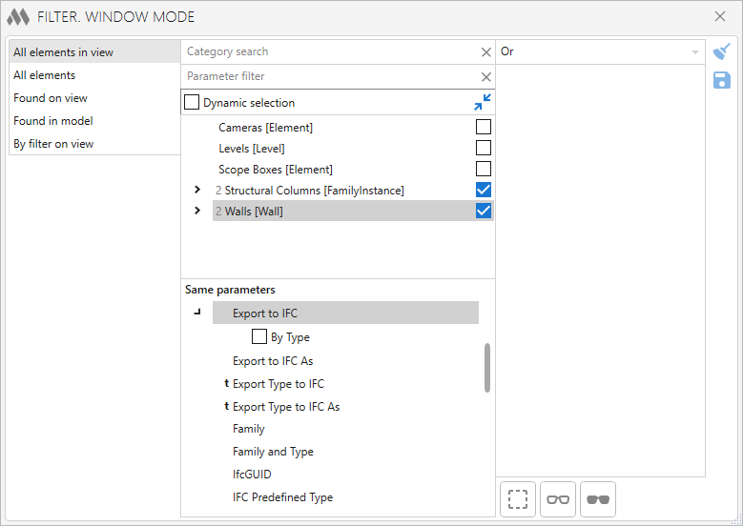This screenshot has height=526, width=743.
Task: Enable the Dynamic selection checkbox
Action: [192, 102]
